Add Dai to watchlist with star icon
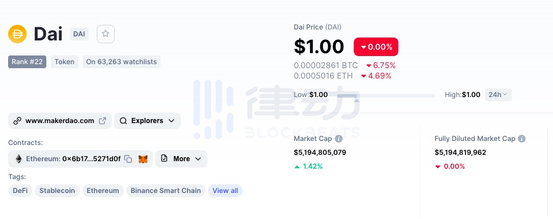The image size is (553, 219). tap(105, 34)
